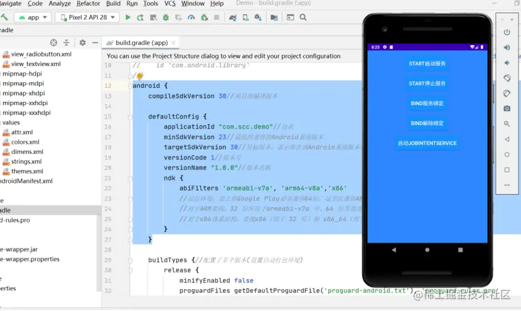Collapse the defaultConfig block fold marker
Image resolution: width=521 pixels, height=311 pixels.
130,117
